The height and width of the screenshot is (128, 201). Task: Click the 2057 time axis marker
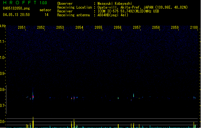[137, 28]
